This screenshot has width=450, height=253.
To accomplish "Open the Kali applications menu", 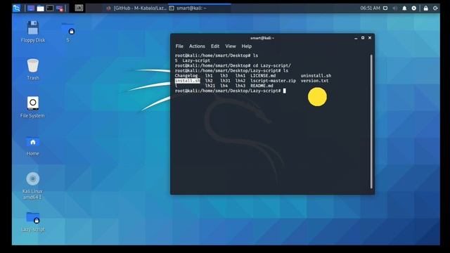I will click(x=17, y=8).
